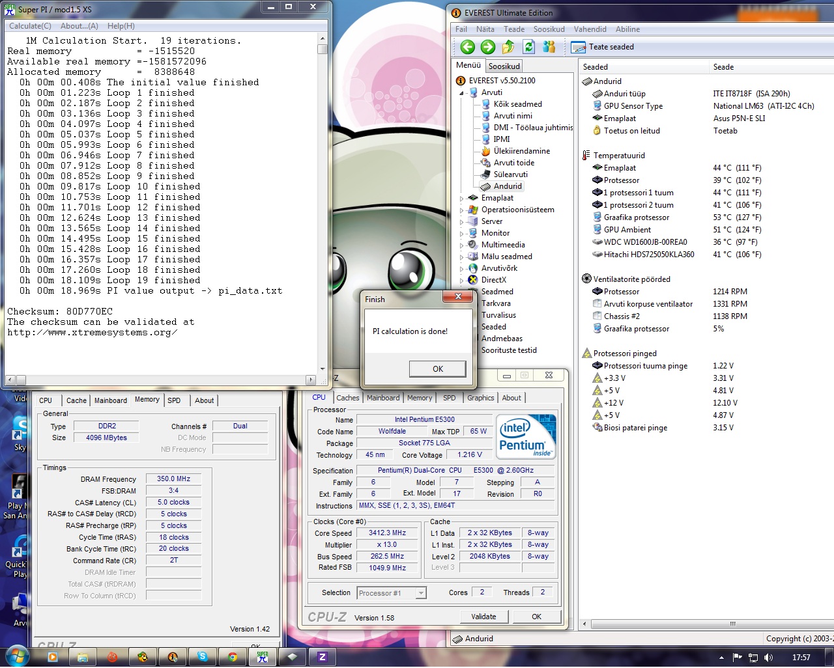Switch to SPD tab in left CPU-Z window

(x=174, y=400)
